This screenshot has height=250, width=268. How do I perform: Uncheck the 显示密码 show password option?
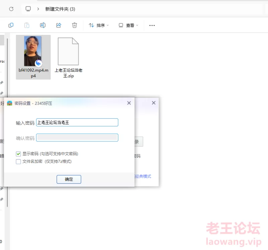18,154
